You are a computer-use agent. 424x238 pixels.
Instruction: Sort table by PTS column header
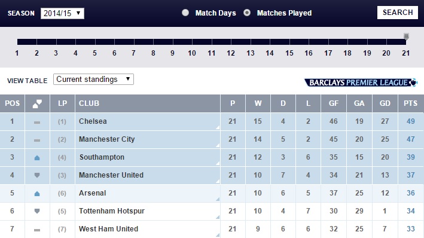pyautogui.click(x=410, y=103)
